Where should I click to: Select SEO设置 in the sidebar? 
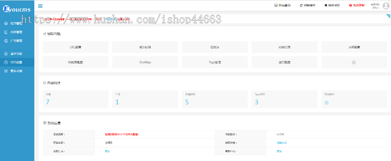pos(17,62)
